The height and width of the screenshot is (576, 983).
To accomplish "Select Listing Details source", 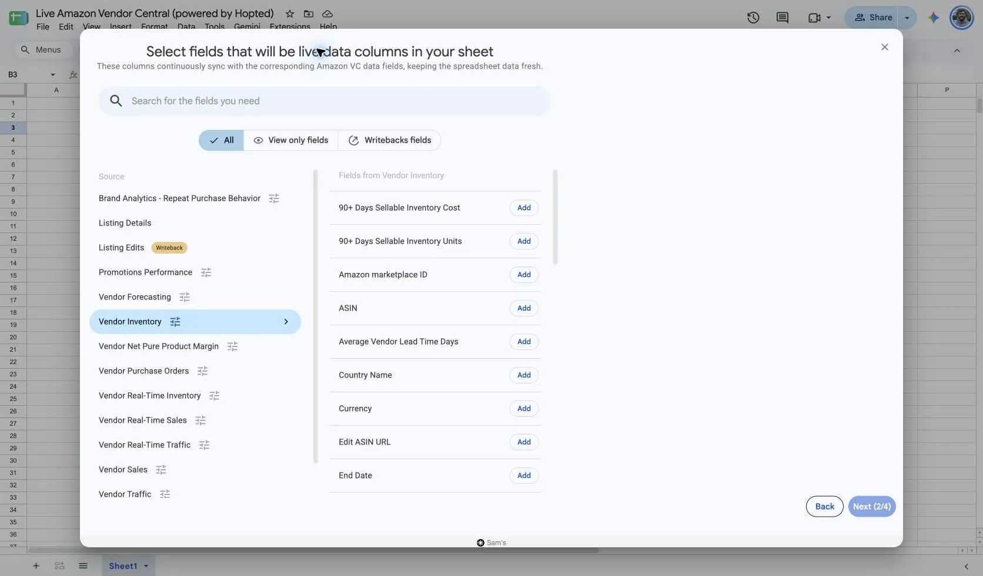I will pyautogui.click(x=125, y=223).
